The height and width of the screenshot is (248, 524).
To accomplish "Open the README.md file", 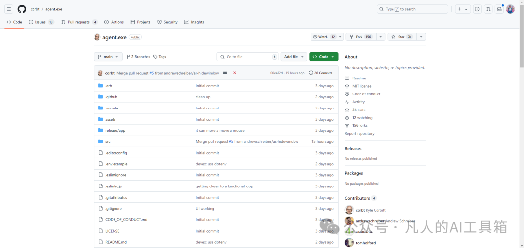I will [x=116, y=242].
